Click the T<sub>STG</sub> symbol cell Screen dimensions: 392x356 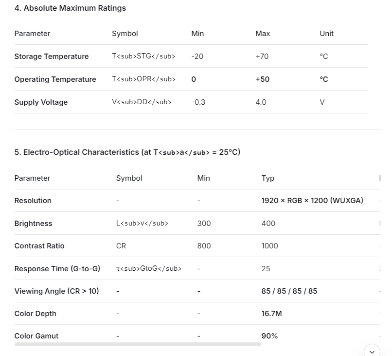(x=143, y=56)
